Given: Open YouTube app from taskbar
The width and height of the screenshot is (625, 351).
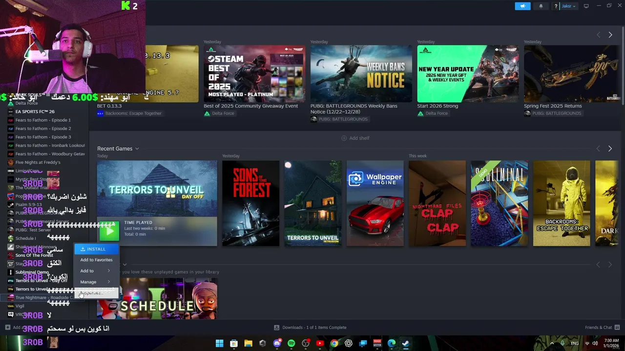Looking at the screenshot, I should [320, 343].
